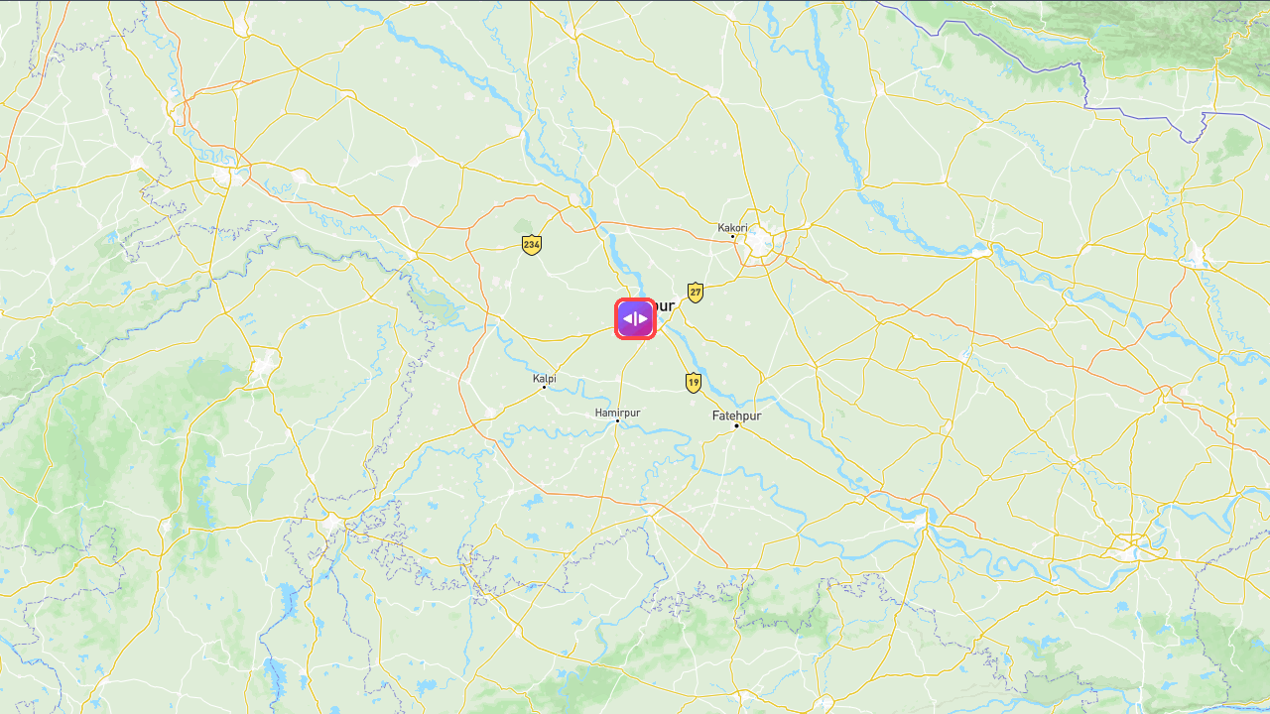Screen dimensions: 1270x714
Task: Click the partially hidden 'pur' city label
Action: (x=666, y=306)
